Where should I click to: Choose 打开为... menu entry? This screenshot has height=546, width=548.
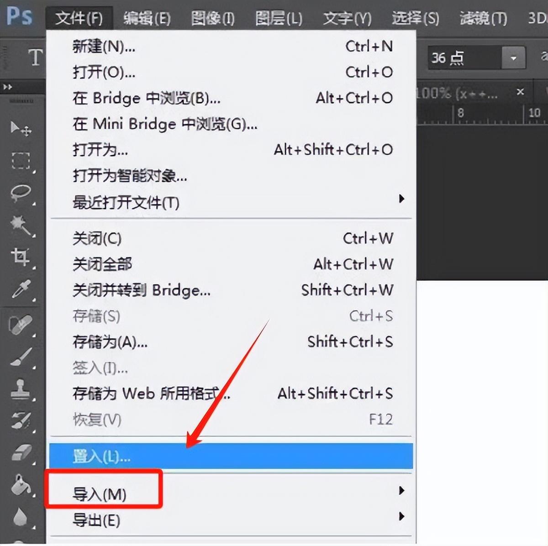click(232, 150)
